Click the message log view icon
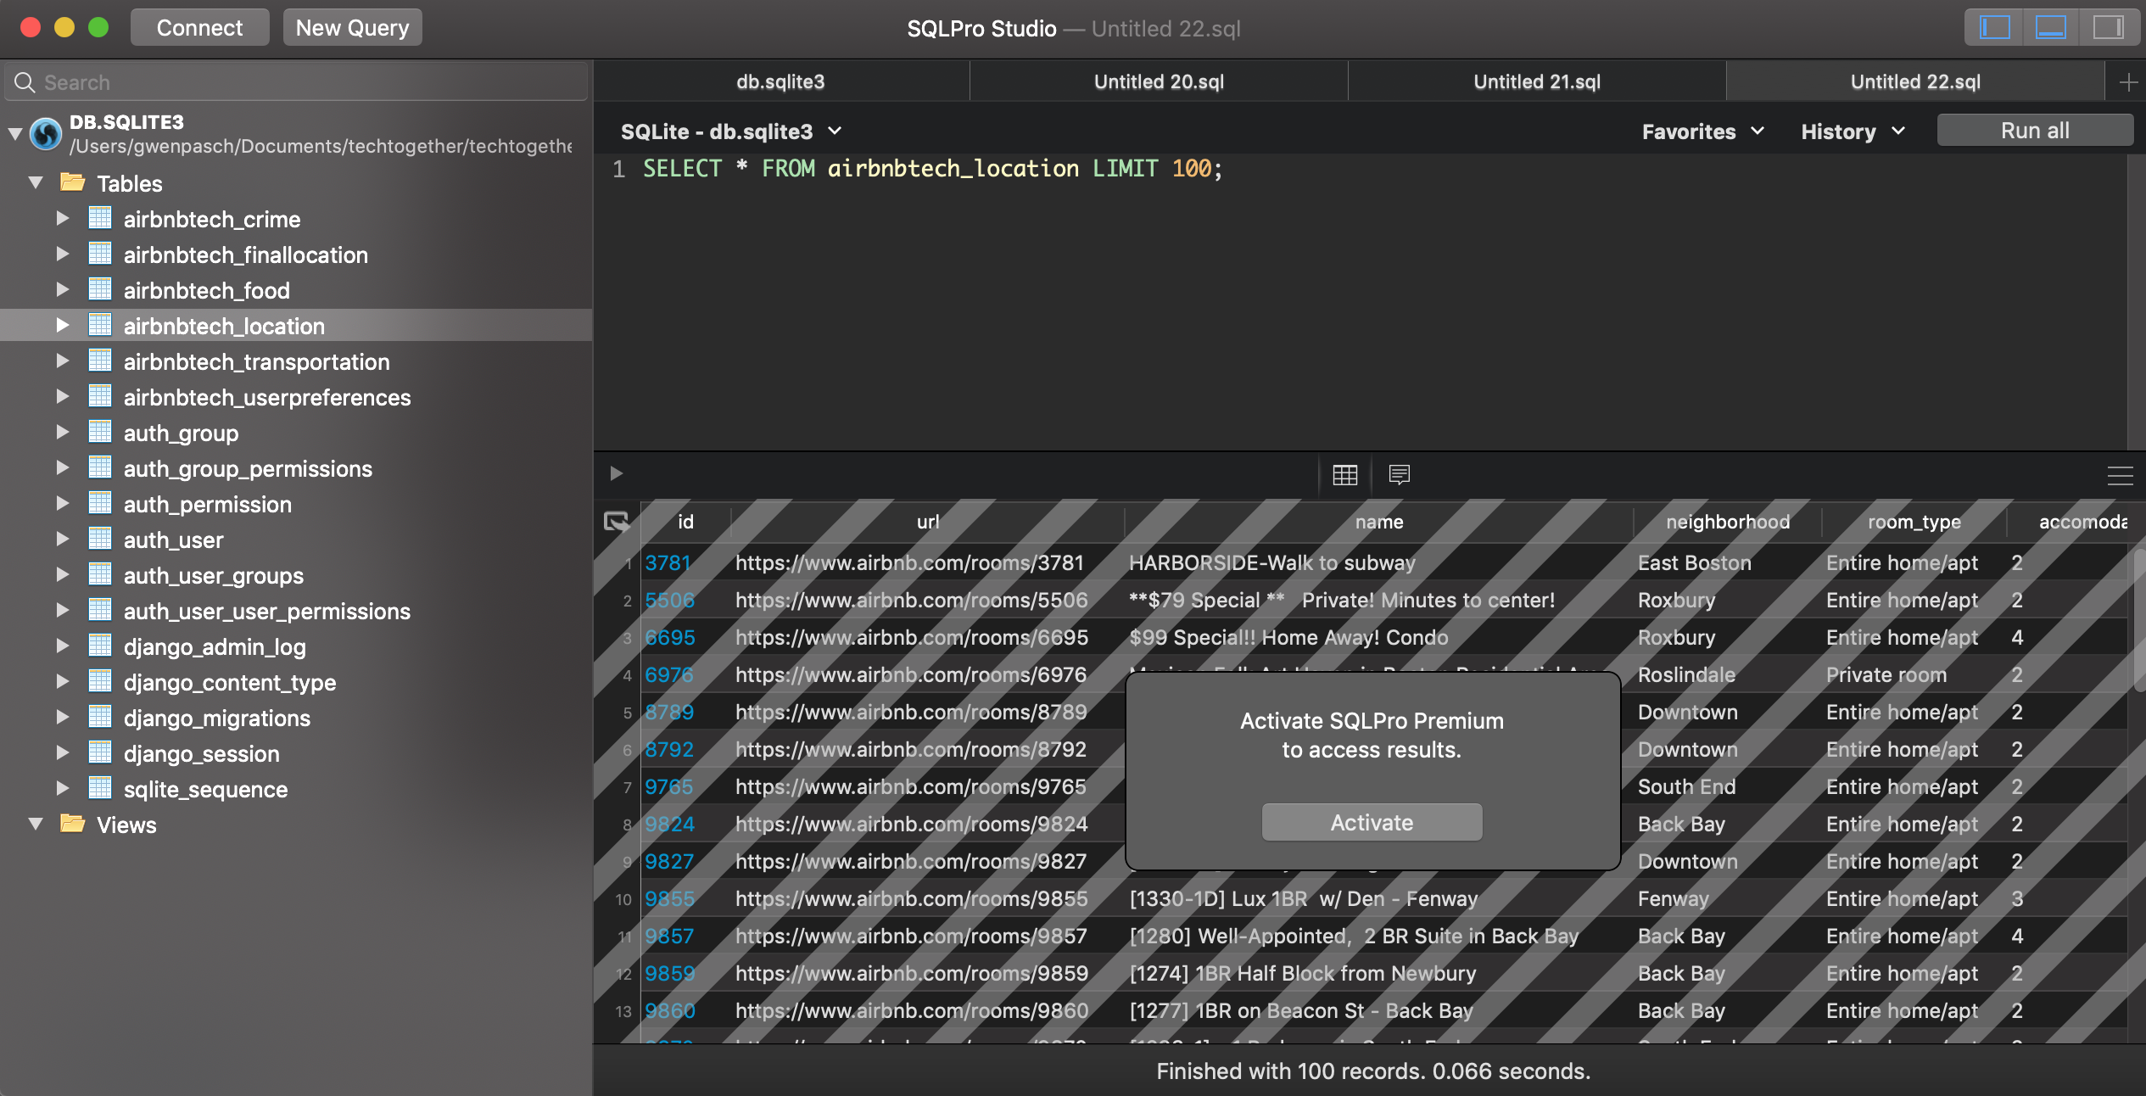Image resolution: width=2146 pixels, height=1096 pixels. click(1399, 474)
